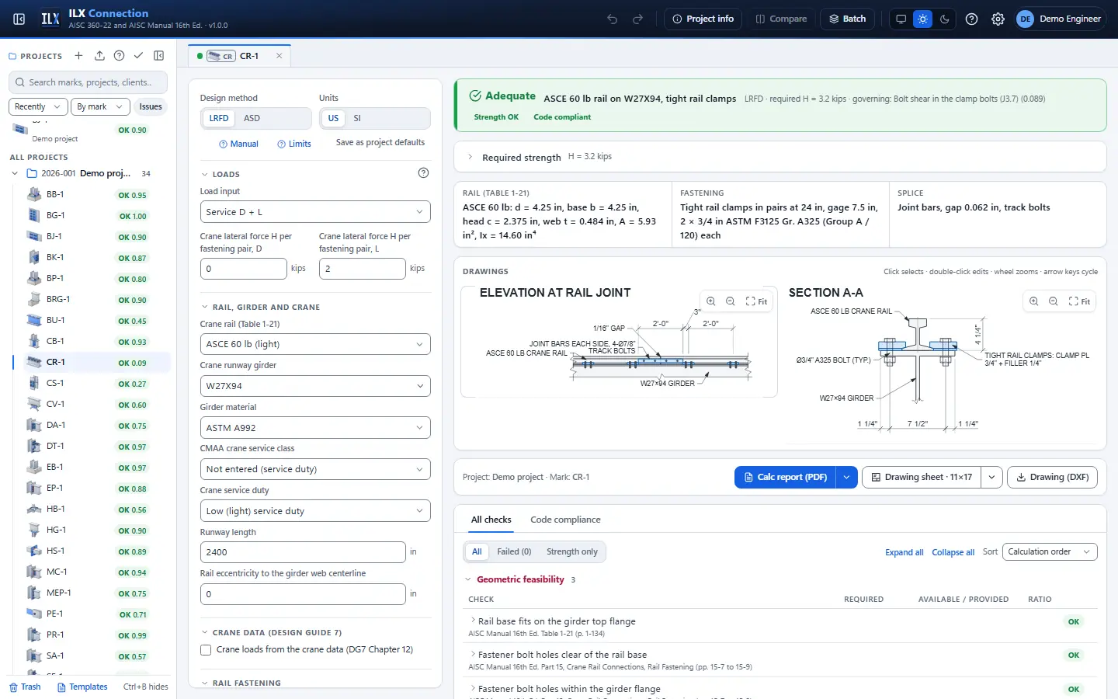This screenshot has width=1118, height=699.
Task: Click the Expand all link
Action: click(904, 552)
